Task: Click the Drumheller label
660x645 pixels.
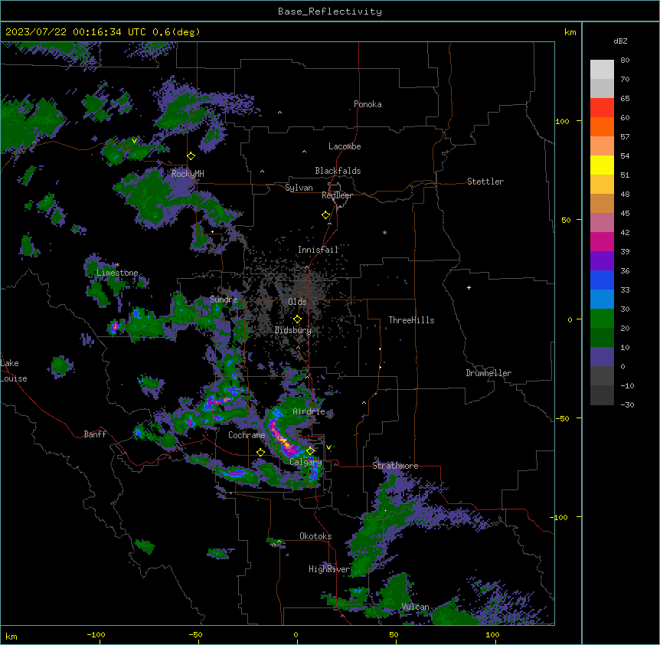Action: (x=488, y=373)
